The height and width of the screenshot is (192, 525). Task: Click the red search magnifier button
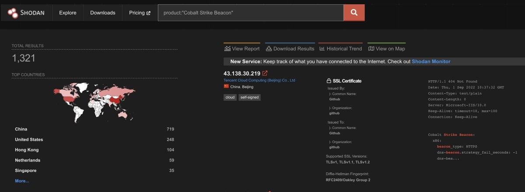(354, 13)
